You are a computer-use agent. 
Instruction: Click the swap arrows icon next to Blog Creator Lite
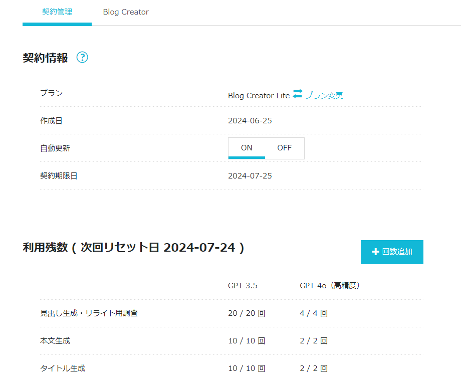[x=298, y=94]
